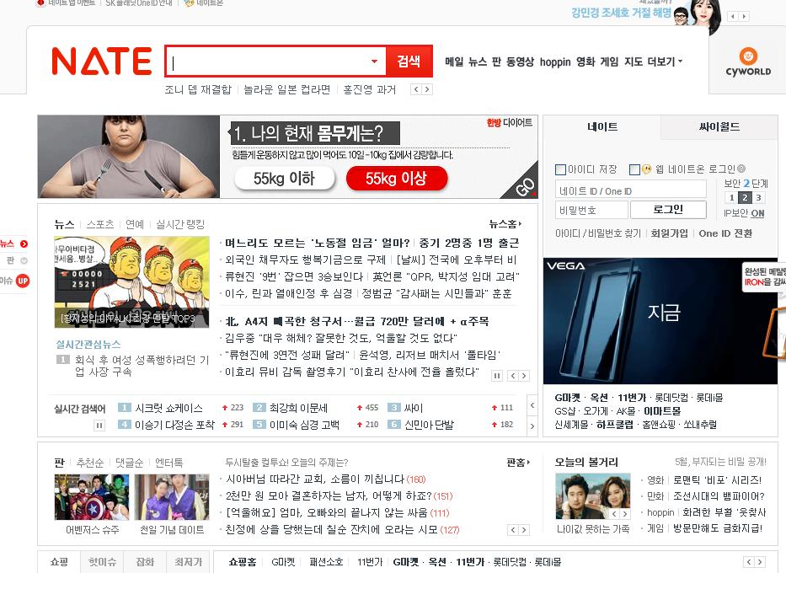
Task: Open the 뉴스 top menu item
Action: point(478,62)
